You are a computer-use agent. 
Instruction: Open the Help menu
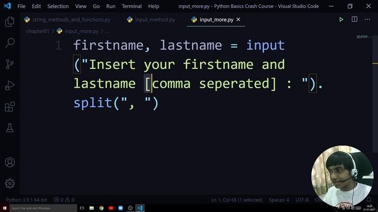pyautogui.click(x=154, y=6)
